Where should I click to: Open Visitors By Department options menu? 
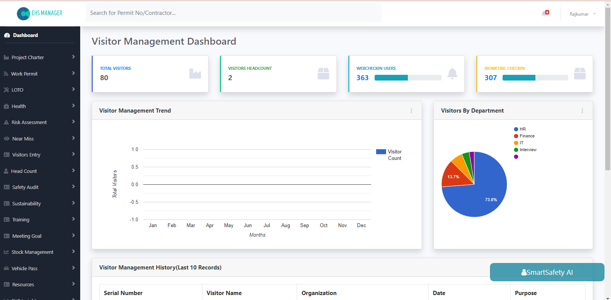(x=582, y=111)
